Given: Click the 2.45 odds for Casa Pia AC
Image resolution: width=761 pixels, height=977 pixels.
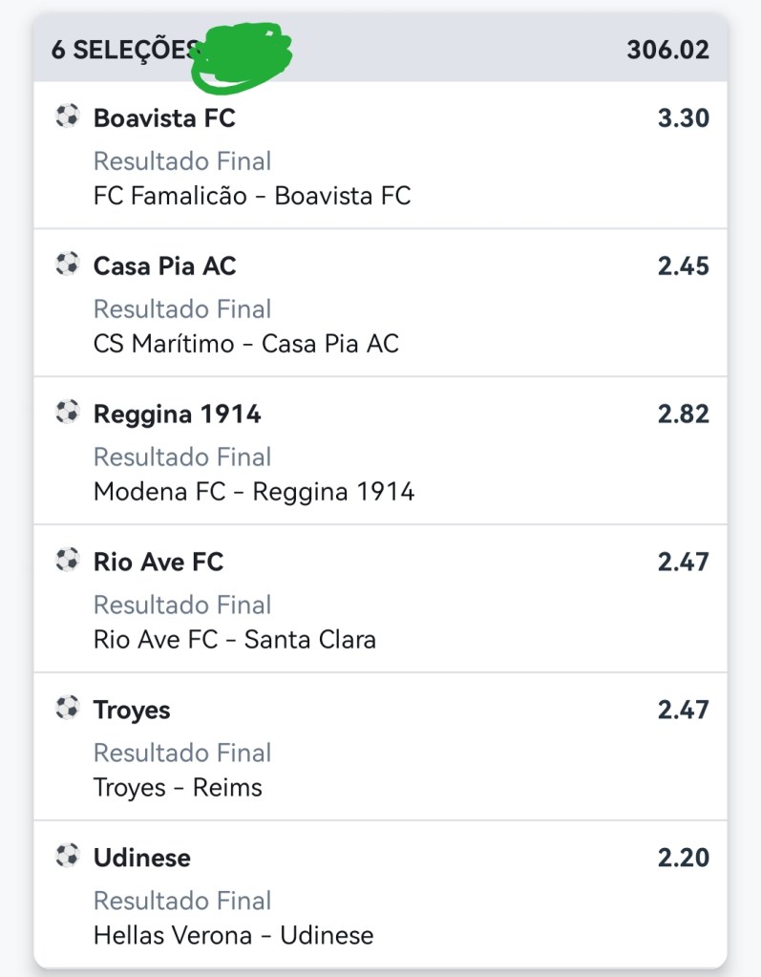Looking at the screenshot, I should (683, 266).
